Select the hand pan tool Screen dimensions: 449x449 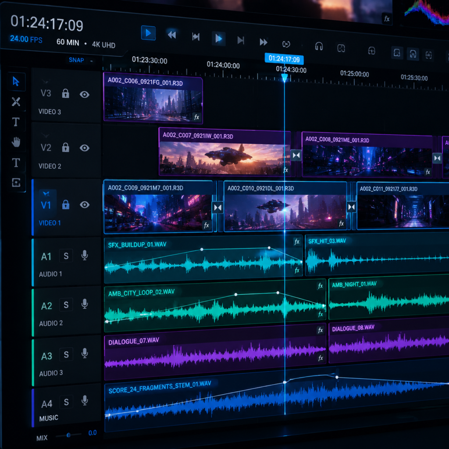[16, 142]
